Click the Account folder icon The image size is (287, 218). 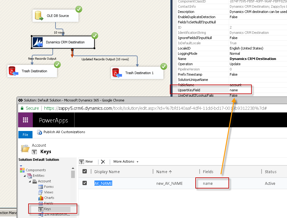25,149
